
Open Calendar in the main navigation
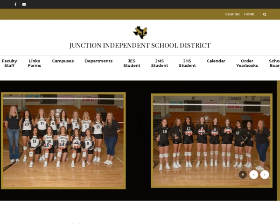pos(216,61)
